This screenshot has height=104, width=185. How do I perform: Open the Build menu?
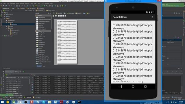pos(32,3)
